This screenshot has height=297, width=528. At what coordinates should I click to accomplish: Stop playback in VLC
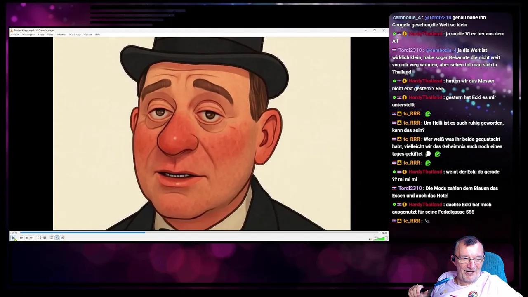pyautogui.click(x=26, y=238)
